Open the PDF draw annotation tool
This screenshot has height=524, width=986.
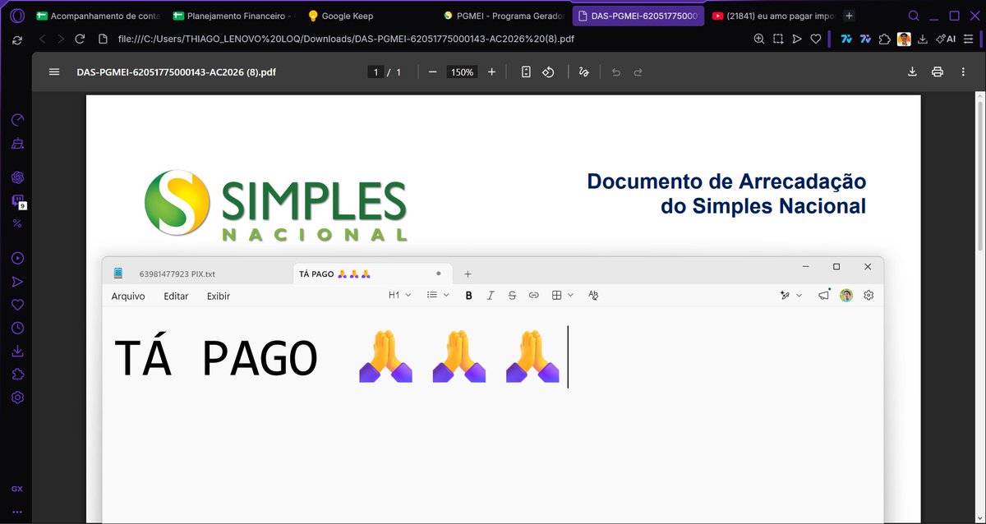(583, 72)
